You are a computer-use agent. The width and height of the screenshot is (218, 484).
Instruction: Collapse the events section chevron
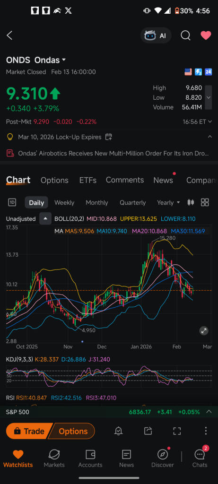[x=209, y=137]
